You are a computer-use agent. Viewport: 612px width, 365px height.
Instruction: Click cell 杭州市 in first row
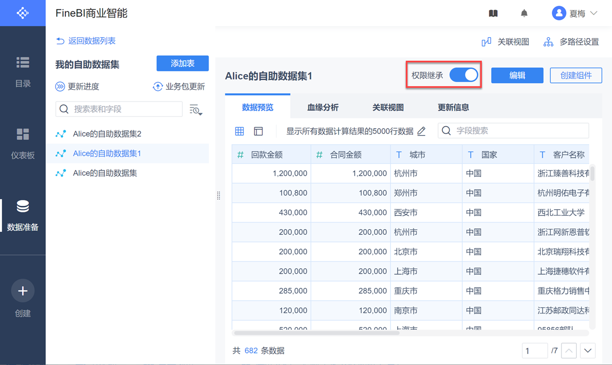426,174
